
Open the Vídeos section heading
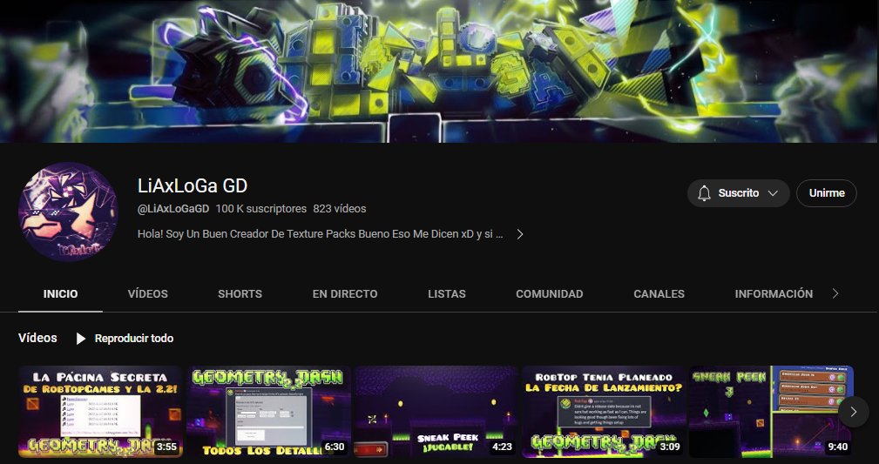37,338
